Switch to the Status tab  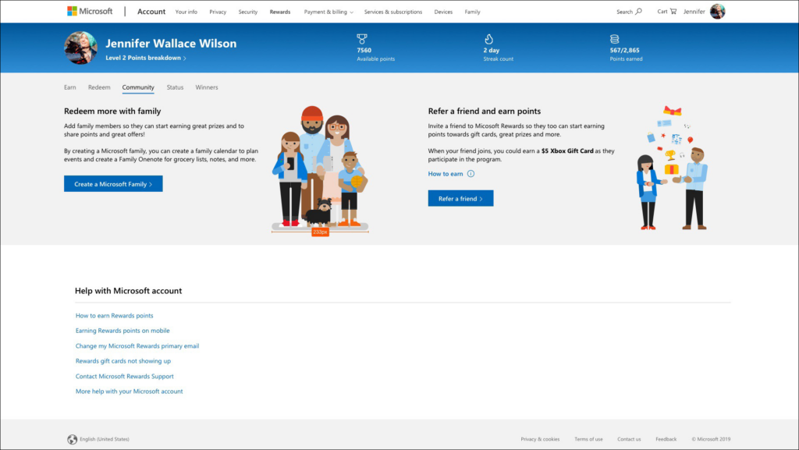pyautogui.click(x=175, y=87)
